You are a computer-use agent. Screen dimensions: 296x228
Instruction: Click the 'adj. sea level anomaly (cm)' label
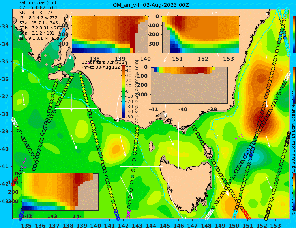(137, 91)
